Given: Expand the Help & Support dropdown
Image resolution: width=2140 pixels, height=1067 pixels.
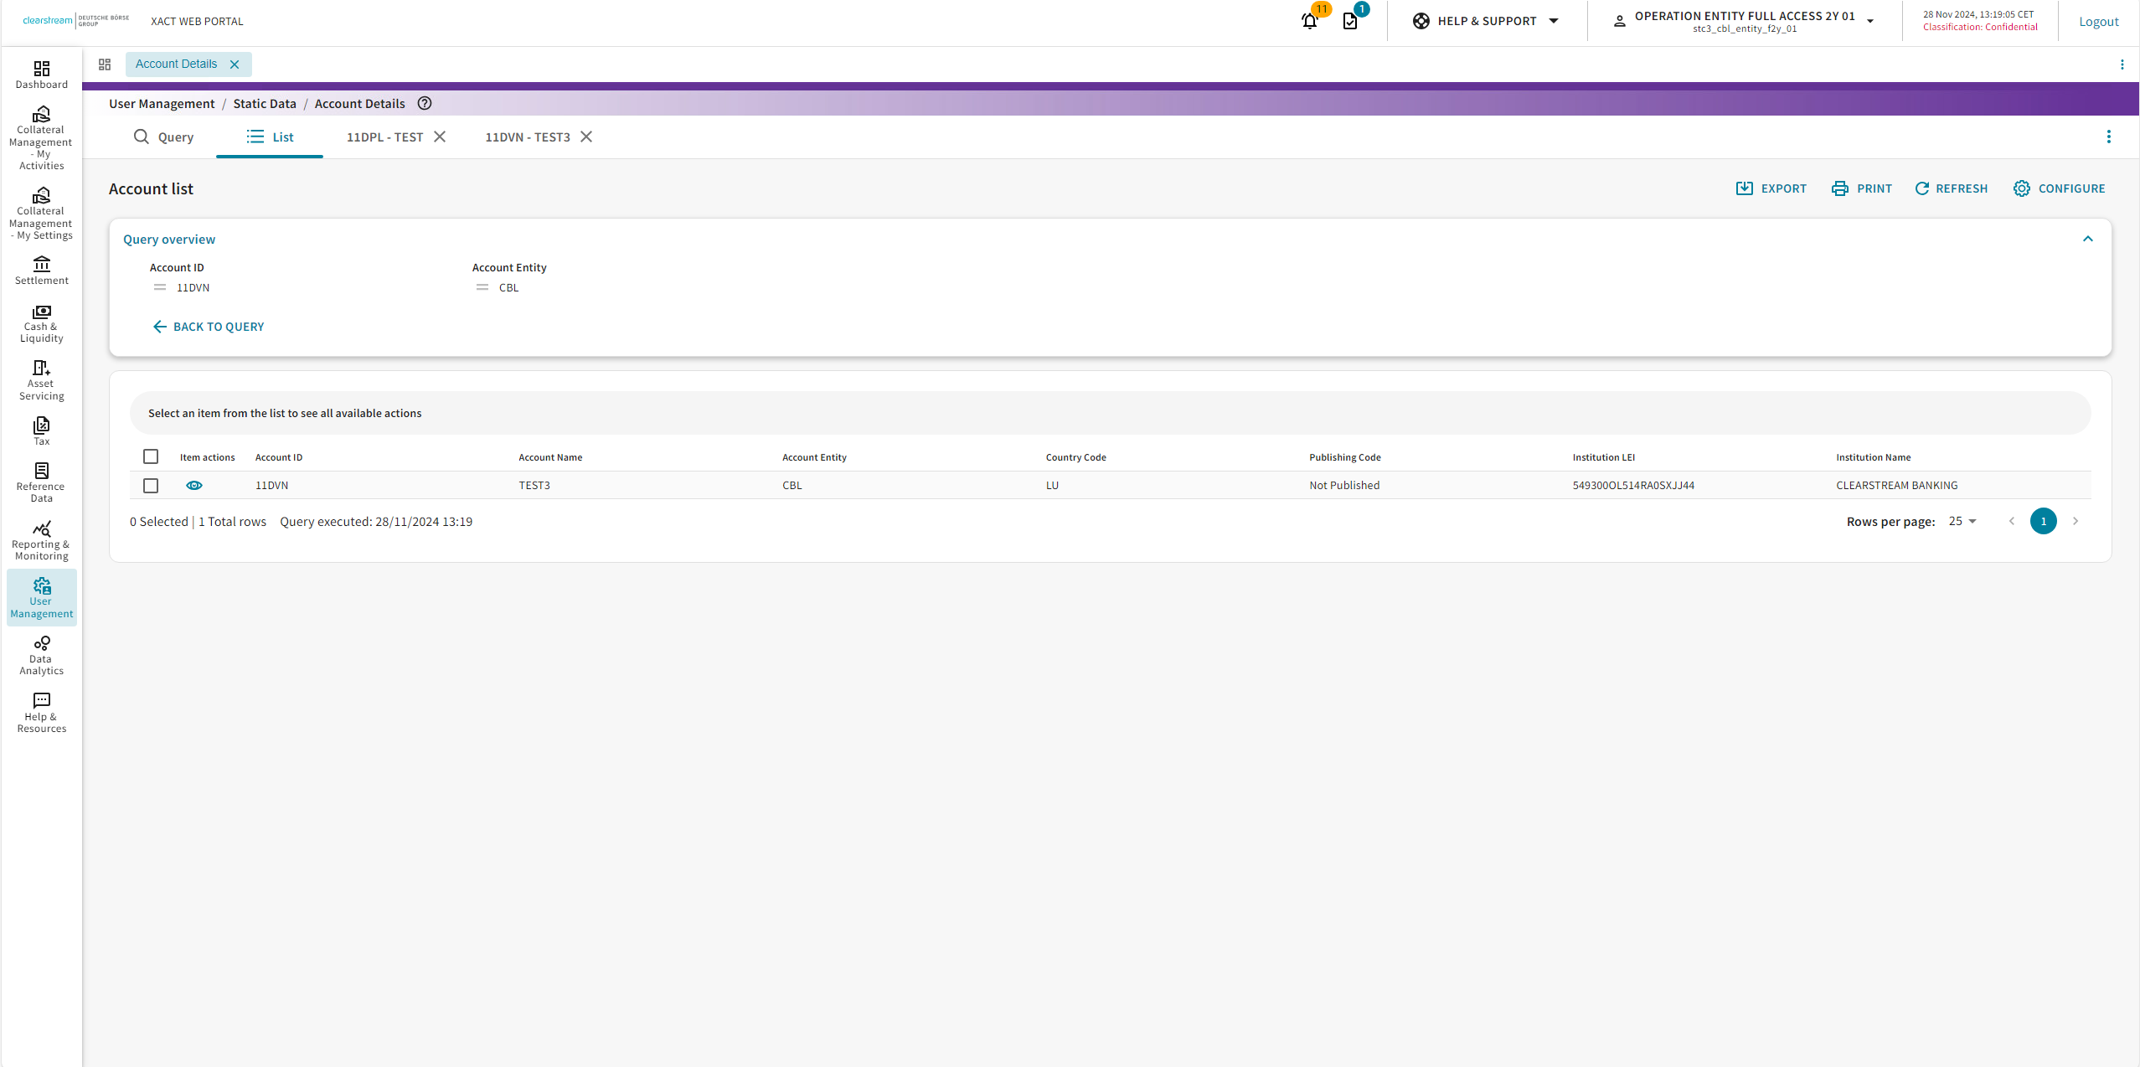Looking at the screenshot, I should coord(1486,21).
